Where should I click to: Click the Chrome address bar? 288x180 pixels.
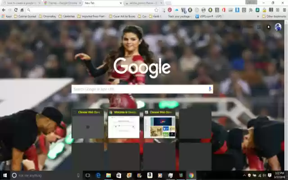pyautogui.click(x=92, y=10)
